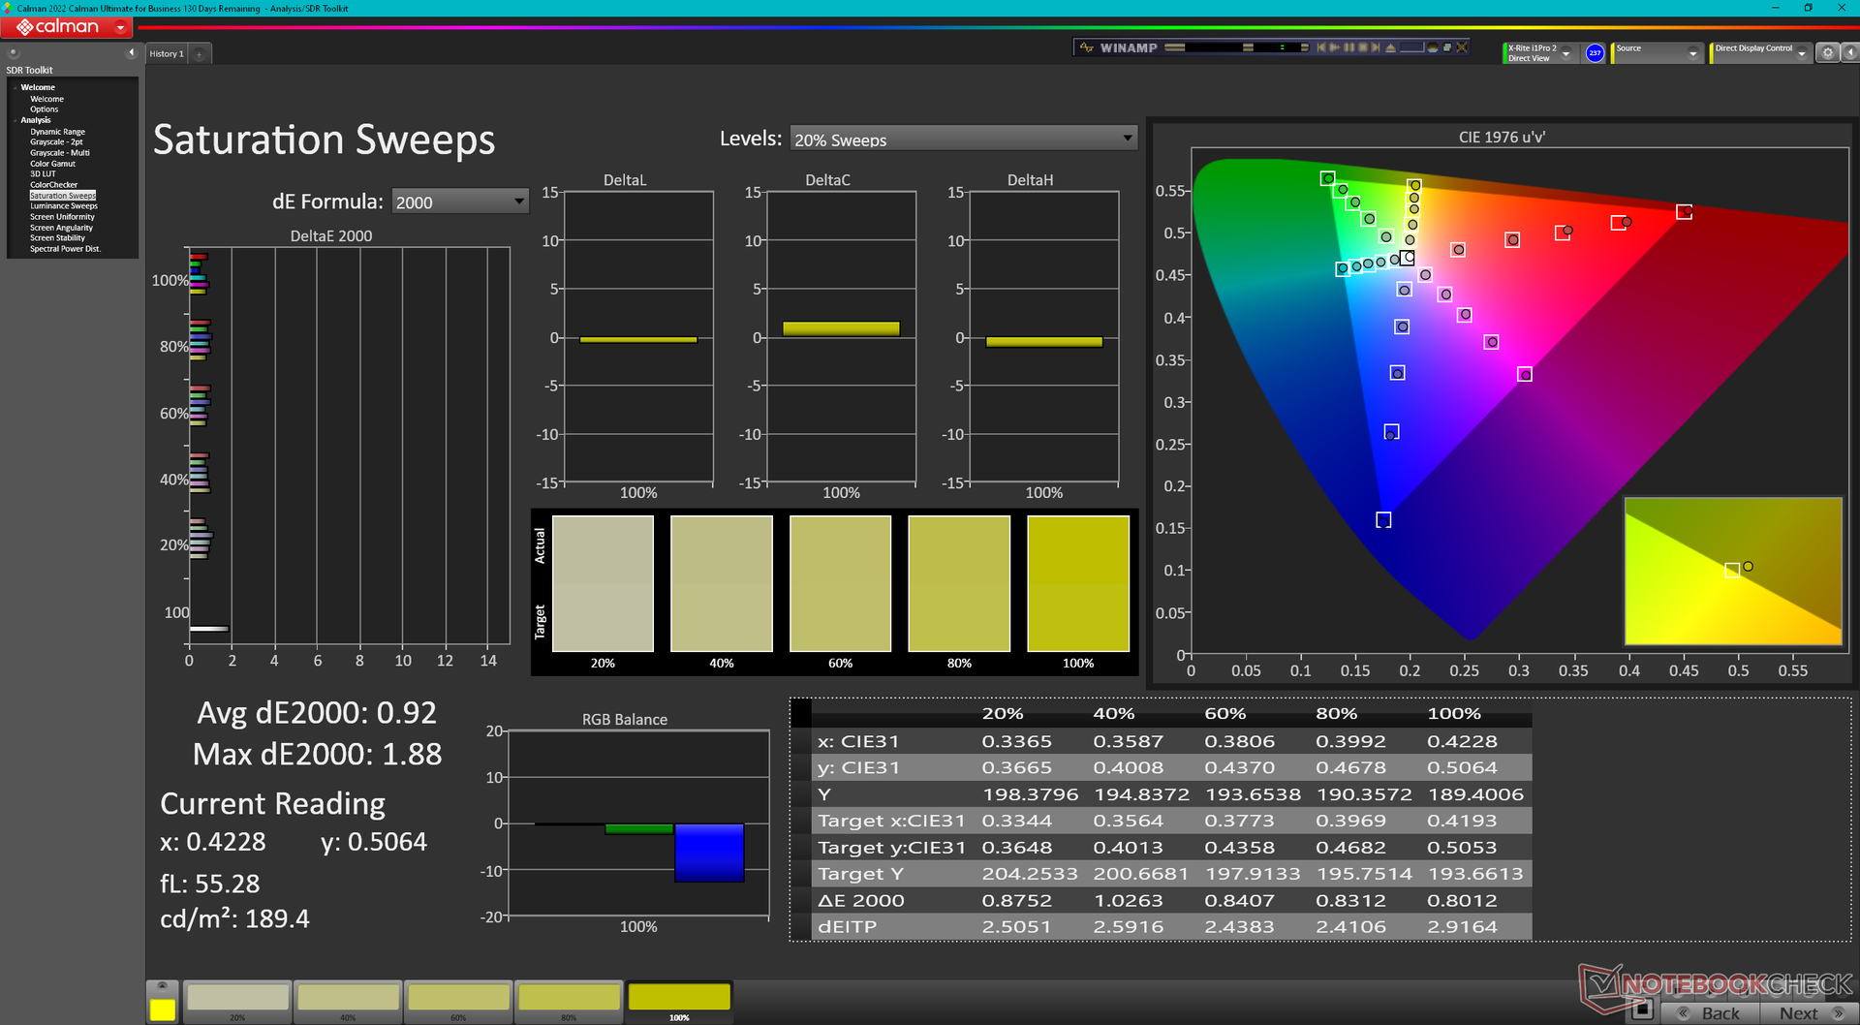
Task: Select the yellow color selector at bottom left
Action: pos(163,1009)
